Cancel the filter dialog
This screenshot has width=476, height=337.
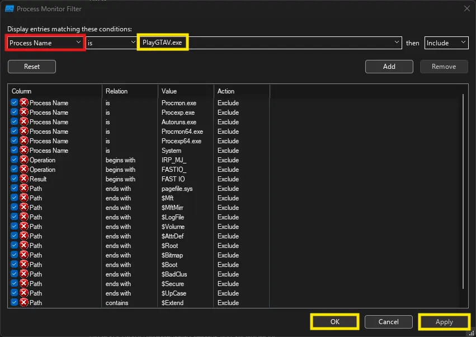tap(389, 321)
